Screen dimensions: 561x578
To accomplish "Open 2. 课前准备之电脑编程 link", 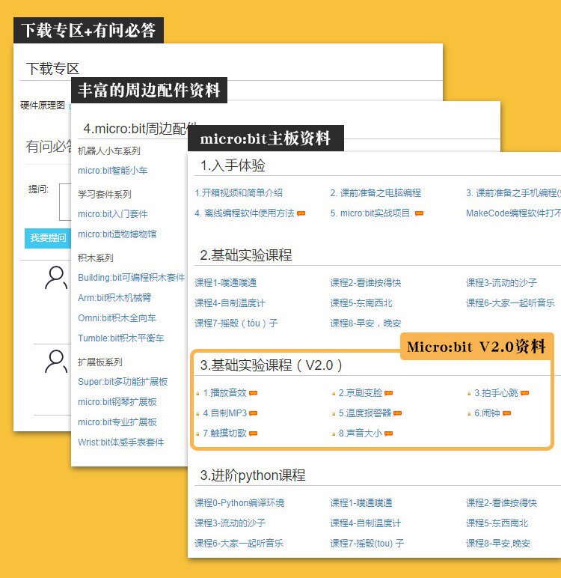I will [x=375, y=192].
